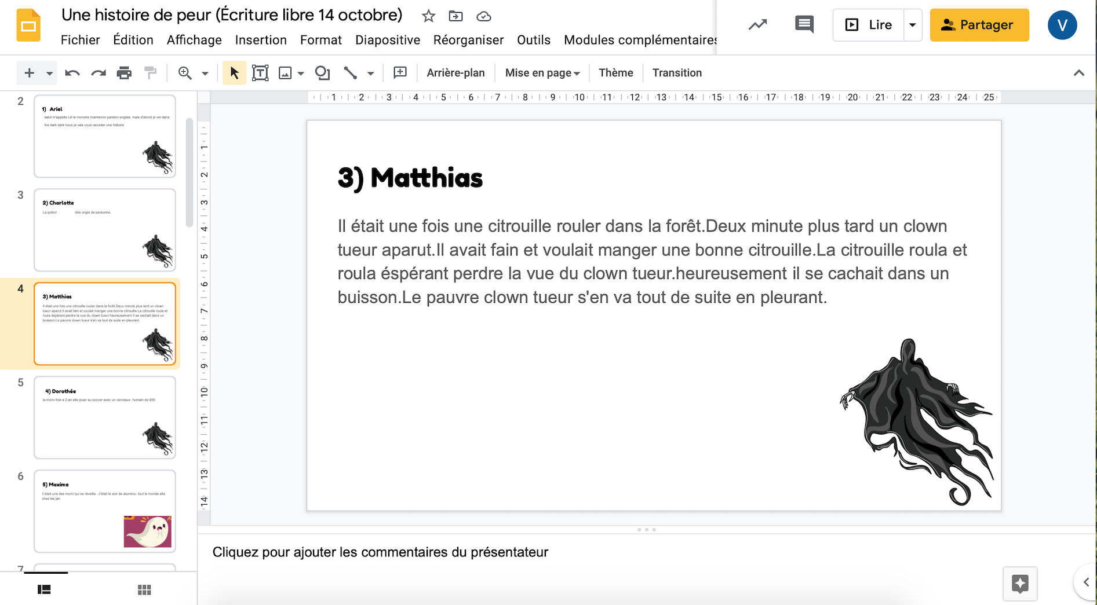The height and width of the screenshot is (605, 1097).
Task: Open the Insertion menu
Action: click(x=261, y=40)
